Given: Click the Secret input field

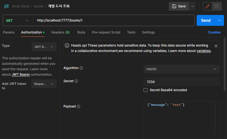Looking at the screenshot, I should pyautogui.click(x=181, y=82).
